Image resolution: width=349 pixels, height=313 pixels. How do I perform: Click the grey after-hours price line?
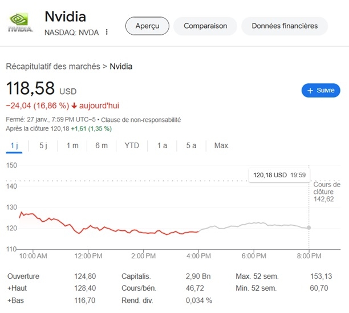coord(257,223)
